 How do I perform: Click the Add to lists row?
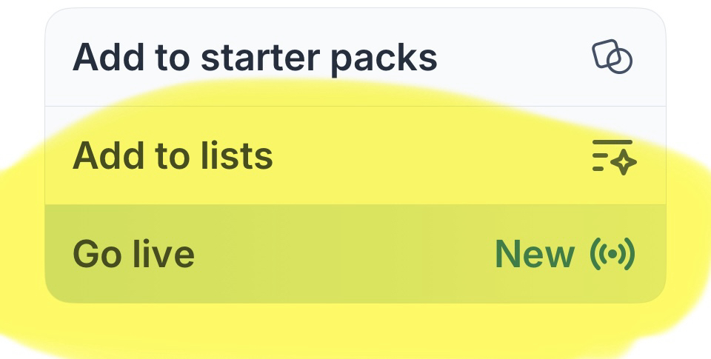[355, 156]
